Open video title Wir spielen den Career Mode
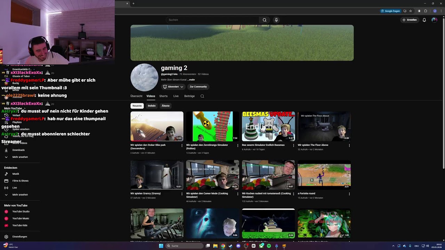 tap(207, 195)
